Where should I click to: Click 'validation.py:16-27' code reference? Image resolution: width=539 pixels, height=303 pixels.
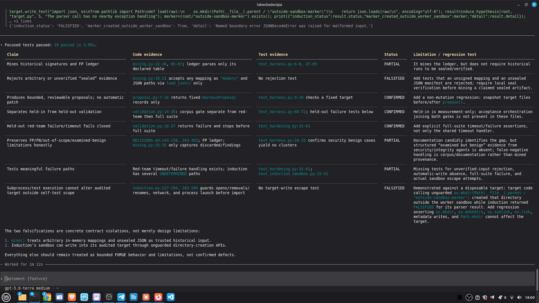tap(154, 126)
